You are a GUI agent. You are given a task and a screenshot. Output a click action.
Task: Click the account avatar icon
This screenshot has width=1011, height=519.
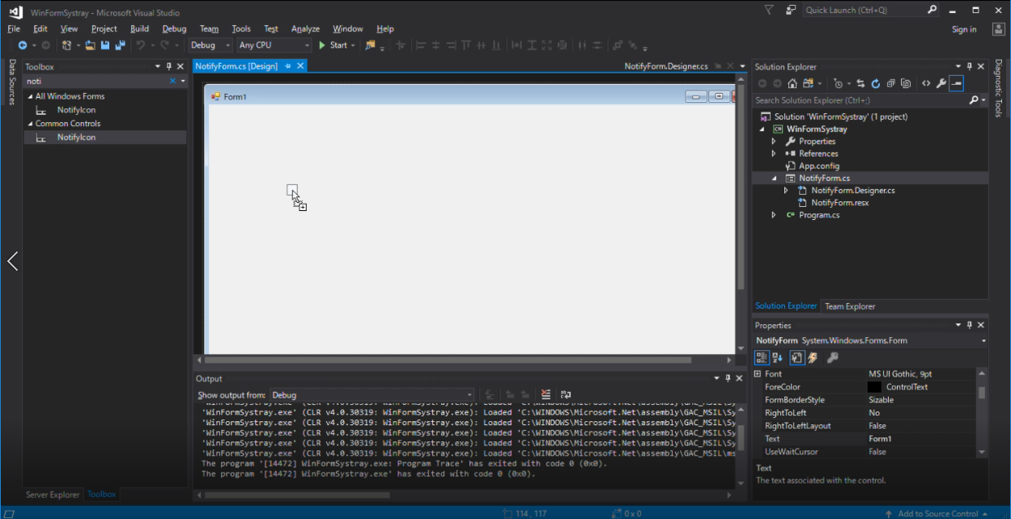point(998,29)
